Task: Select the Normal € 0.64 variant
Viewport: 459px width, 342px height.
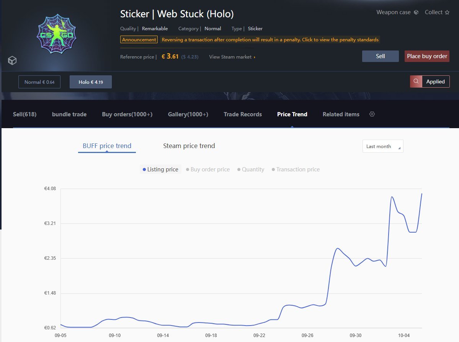Action: tap(39, 82)
